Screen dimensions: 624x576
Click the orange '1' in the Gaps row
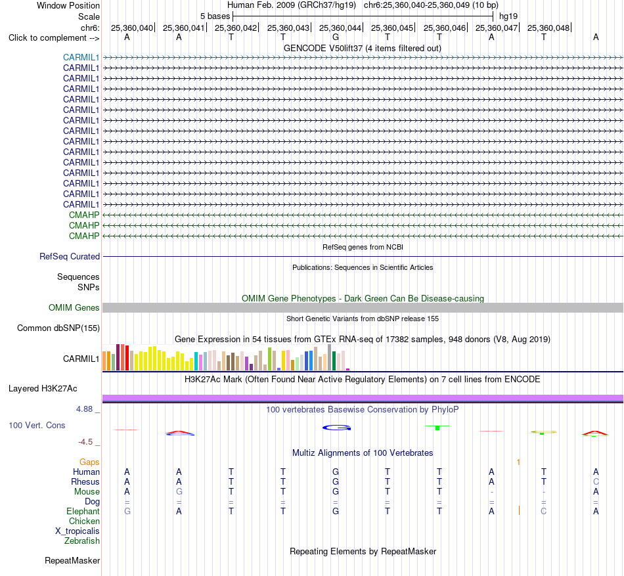click(x=518, y=462)
